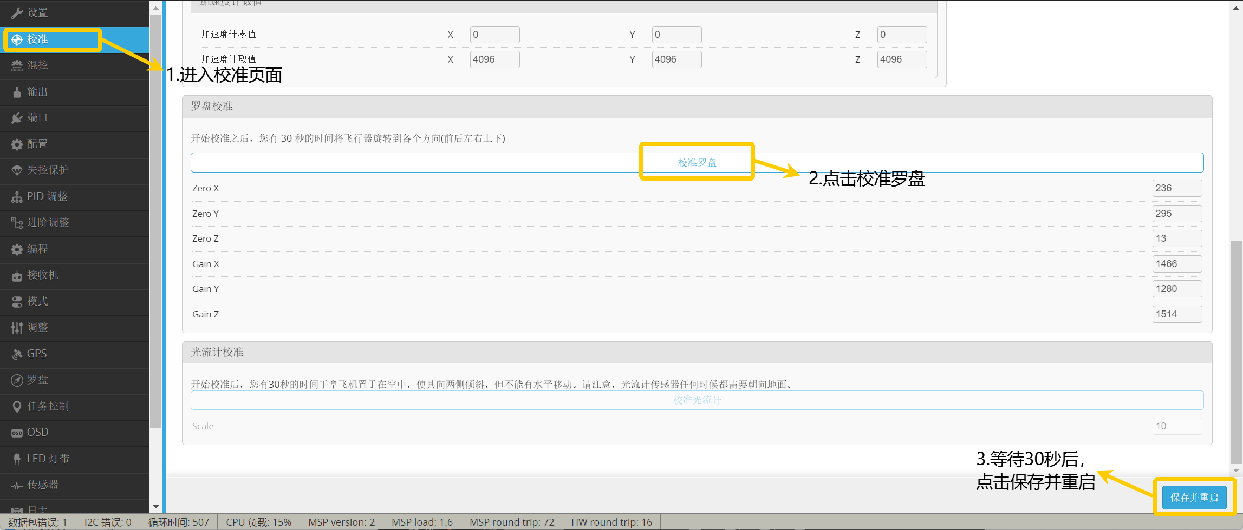Viewport: 1243px width, 530px height.
Task: Click the PID 调整 tuning icon
Action: click(x=17, y=197)
